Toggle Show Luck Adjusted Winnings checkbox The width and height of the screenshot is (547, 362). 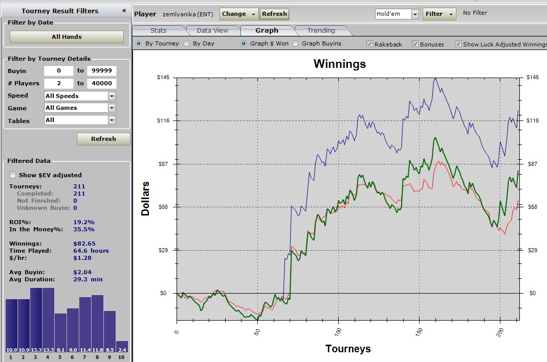(458, 44)
